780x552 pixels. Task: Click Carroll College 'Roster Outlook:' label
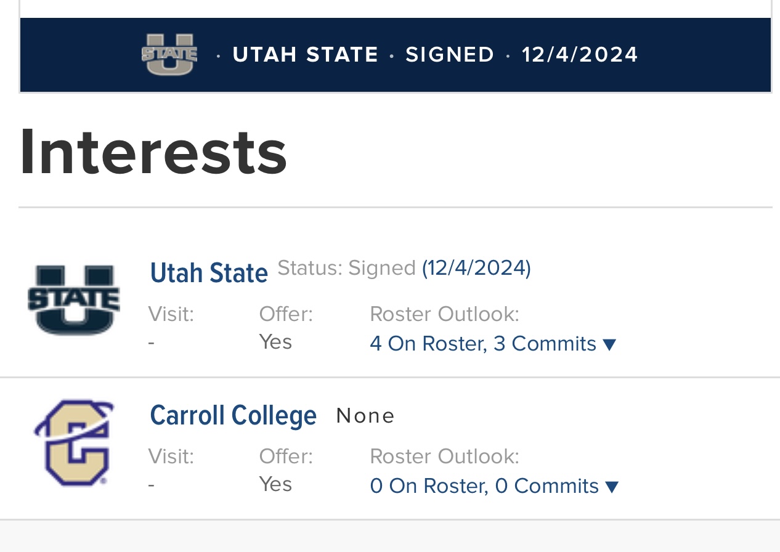coord(444,457)
